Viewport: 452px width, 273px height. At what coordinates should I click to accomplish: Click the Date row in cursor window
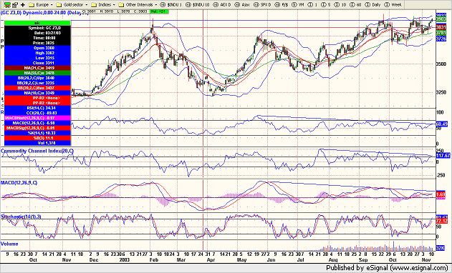coord(37,33)
